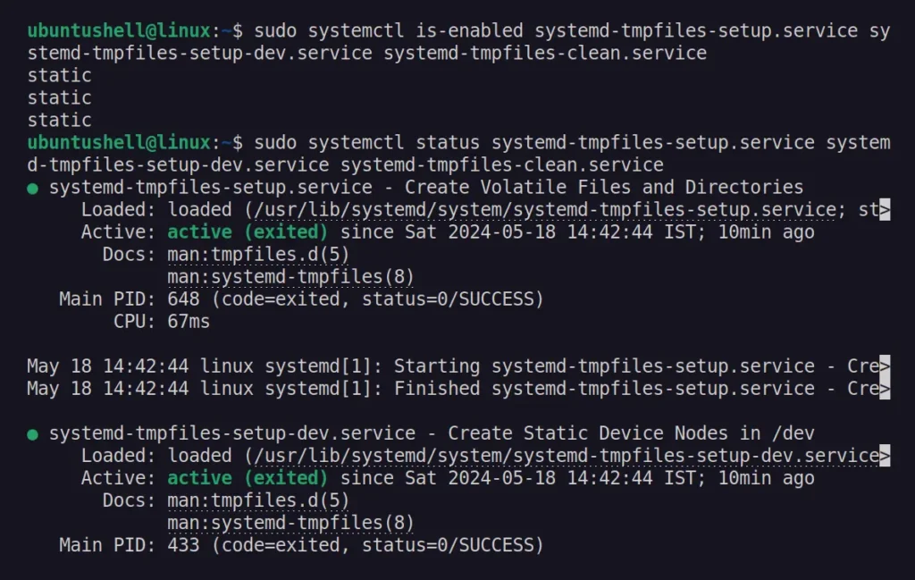
Task: Click Main PID 648 value
Action: 183,299
